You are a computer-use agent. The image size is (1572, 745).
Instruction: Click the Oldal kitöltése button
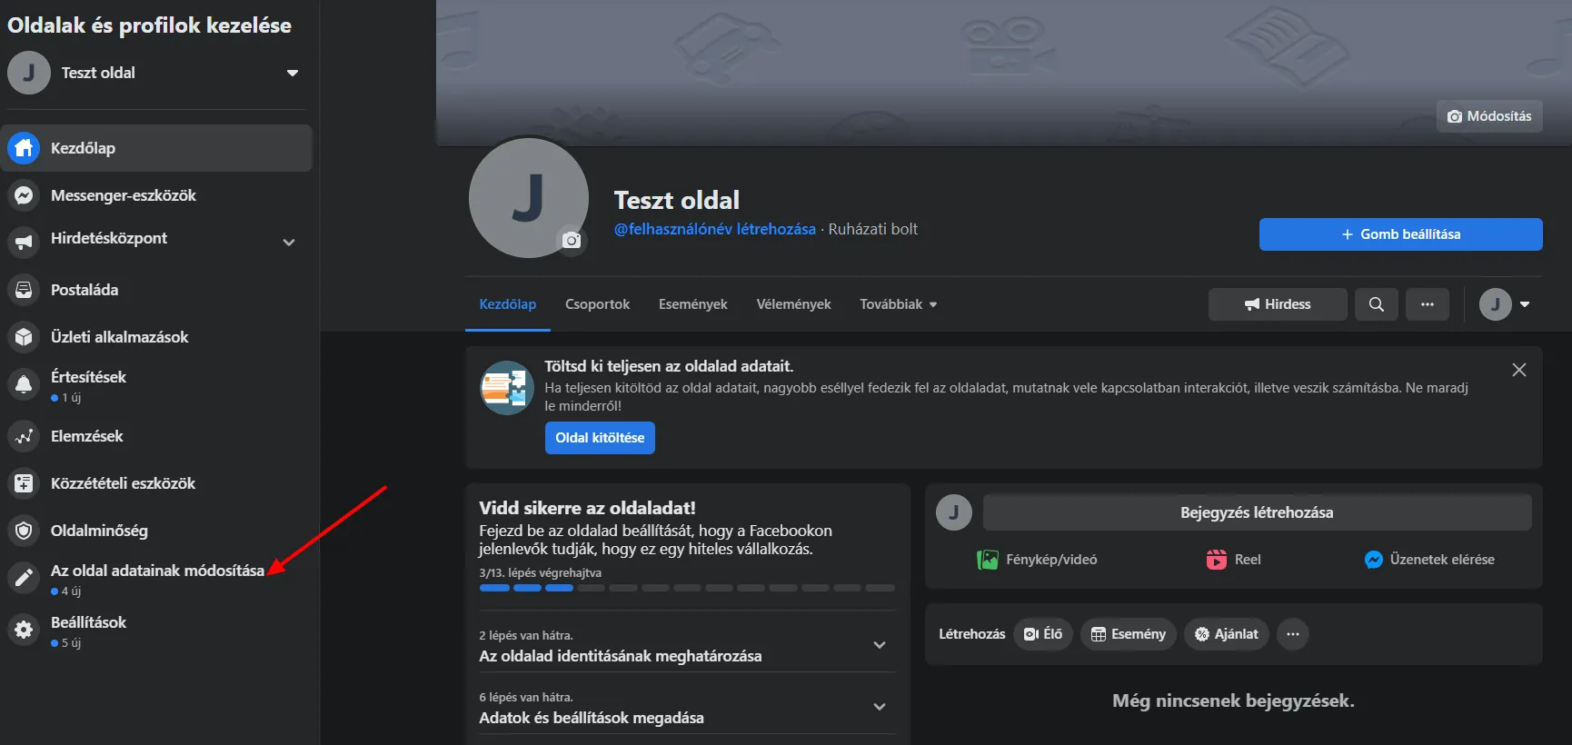click(600, 438)
